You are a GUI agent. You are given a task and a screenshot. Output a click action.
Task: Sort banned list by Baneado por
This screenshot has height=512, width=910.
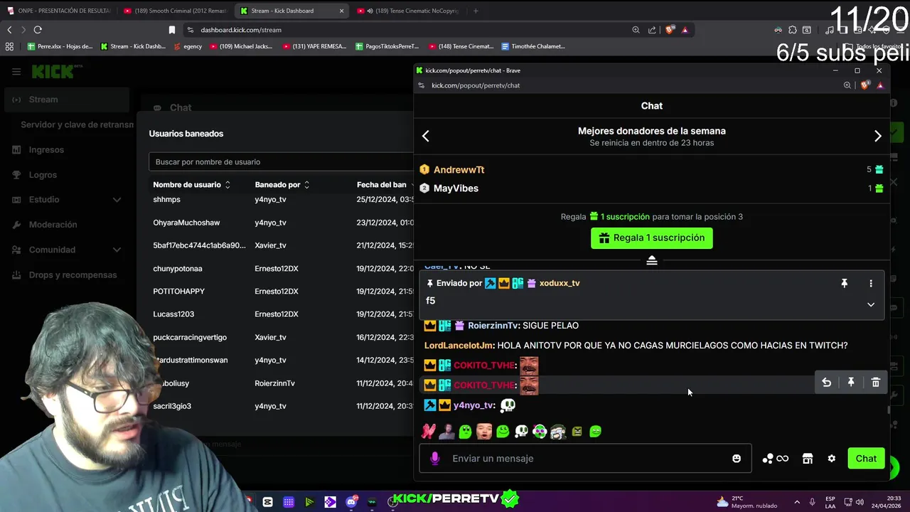282,185
